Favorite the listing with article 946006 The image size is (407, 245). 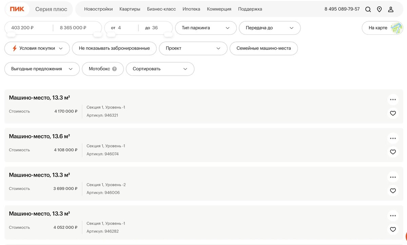pos(393,191)
